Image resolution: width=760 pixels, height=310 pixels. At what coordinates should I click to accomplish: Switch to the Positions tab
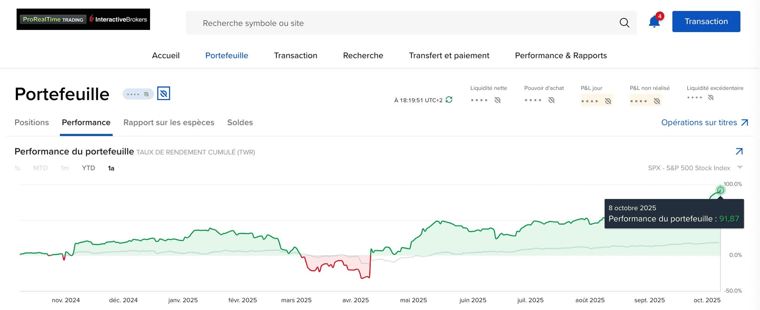tap(32, 123)
